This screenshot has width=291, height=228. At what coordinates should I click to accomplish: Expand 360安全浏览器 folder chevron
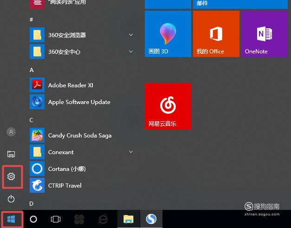click(x=131, y=35)
